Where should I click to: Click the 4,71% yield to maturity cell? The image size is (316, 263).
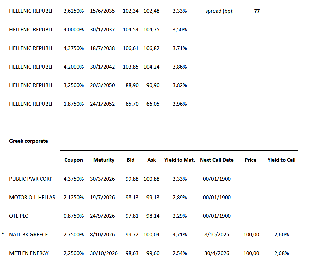pos(180,234)
